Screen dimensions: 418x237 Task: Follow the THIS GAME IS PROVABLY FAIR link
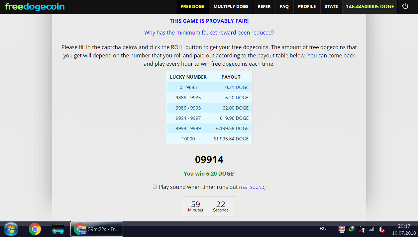[x=209, y=21]
